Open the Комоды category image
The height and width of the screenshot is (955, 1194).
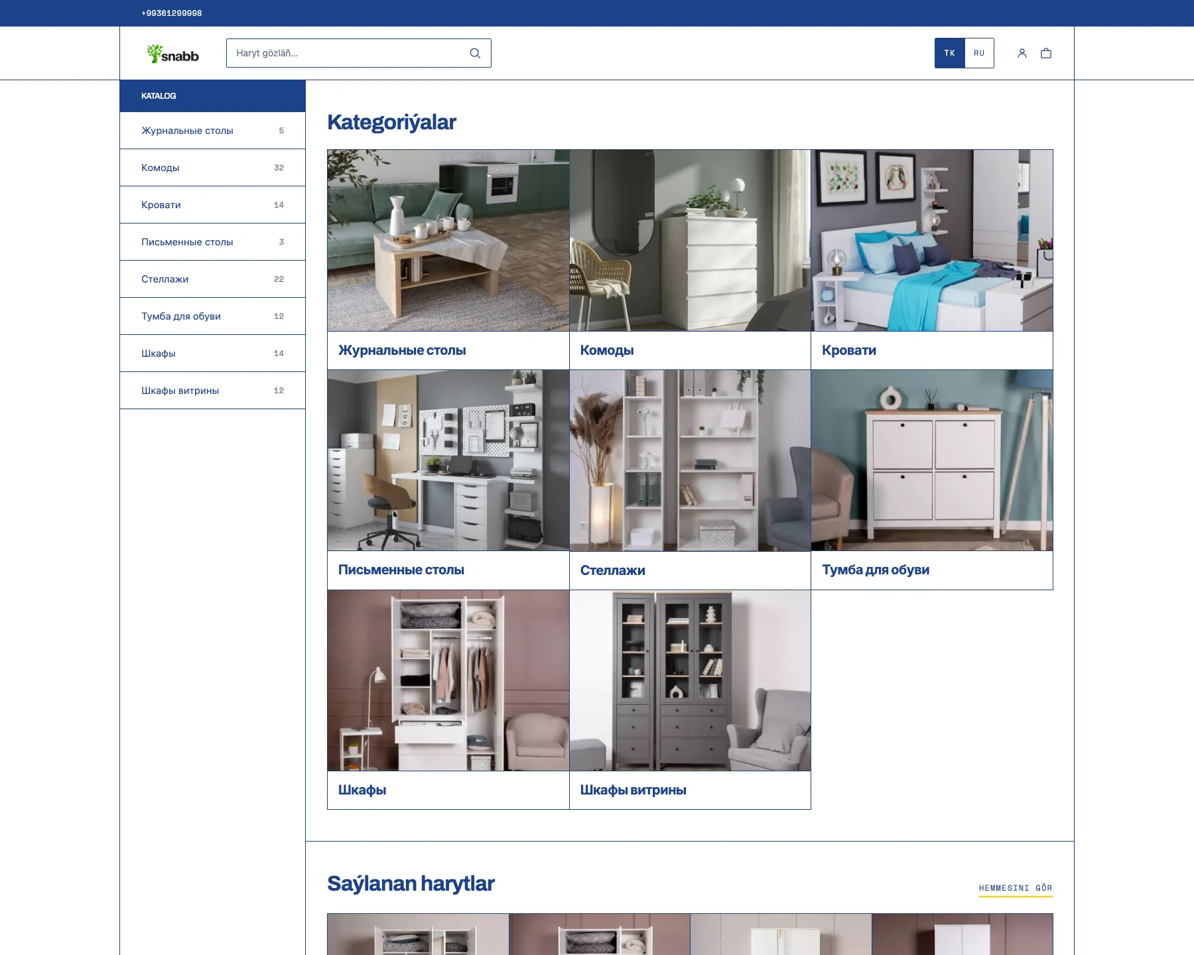[x=690, y=240]
